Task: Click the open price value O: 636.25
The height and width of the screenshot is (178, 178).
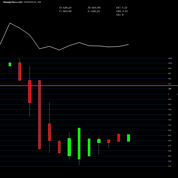Action: point(66,8)
